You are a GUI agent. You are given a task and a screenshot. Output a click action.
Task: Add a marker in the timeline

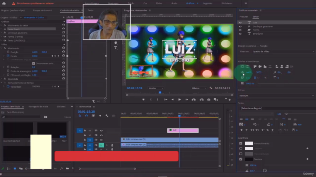(100, 116)
